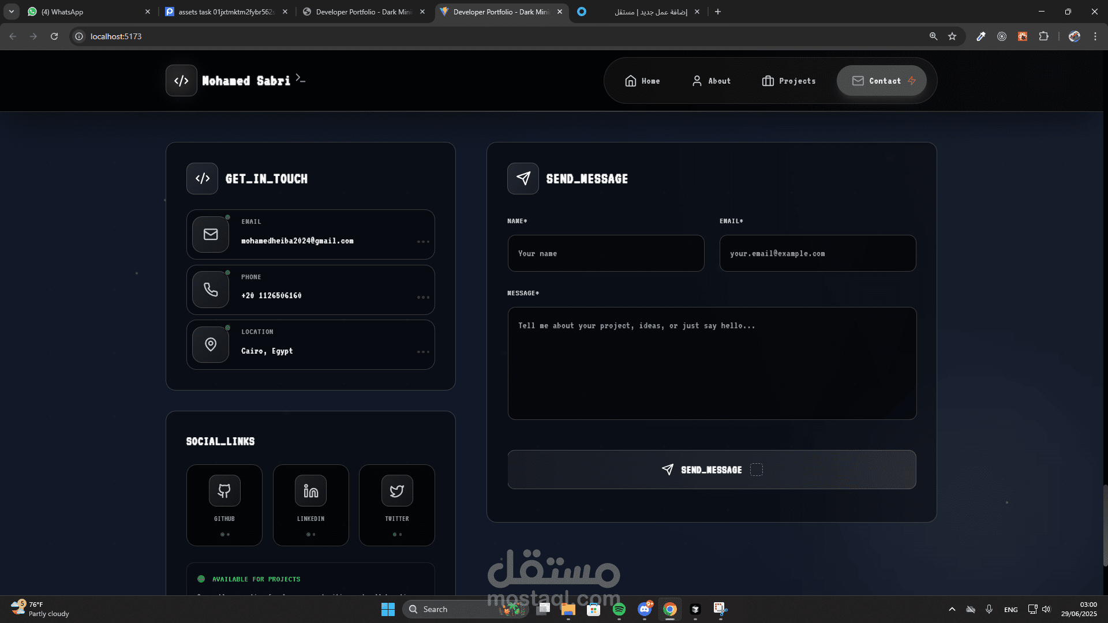
Task: Click the phone handset icon
Action: point(211,290)
